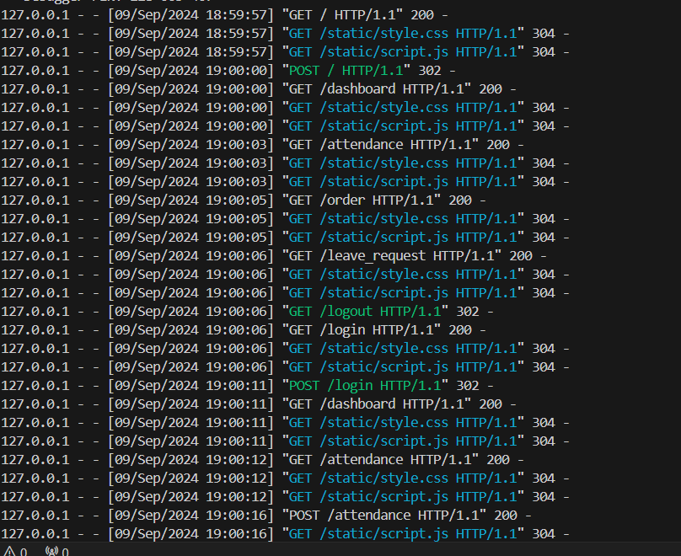
Task: Click the "GET /login HTTP/1.1" 200 line
Action: [x=244, y=330]
